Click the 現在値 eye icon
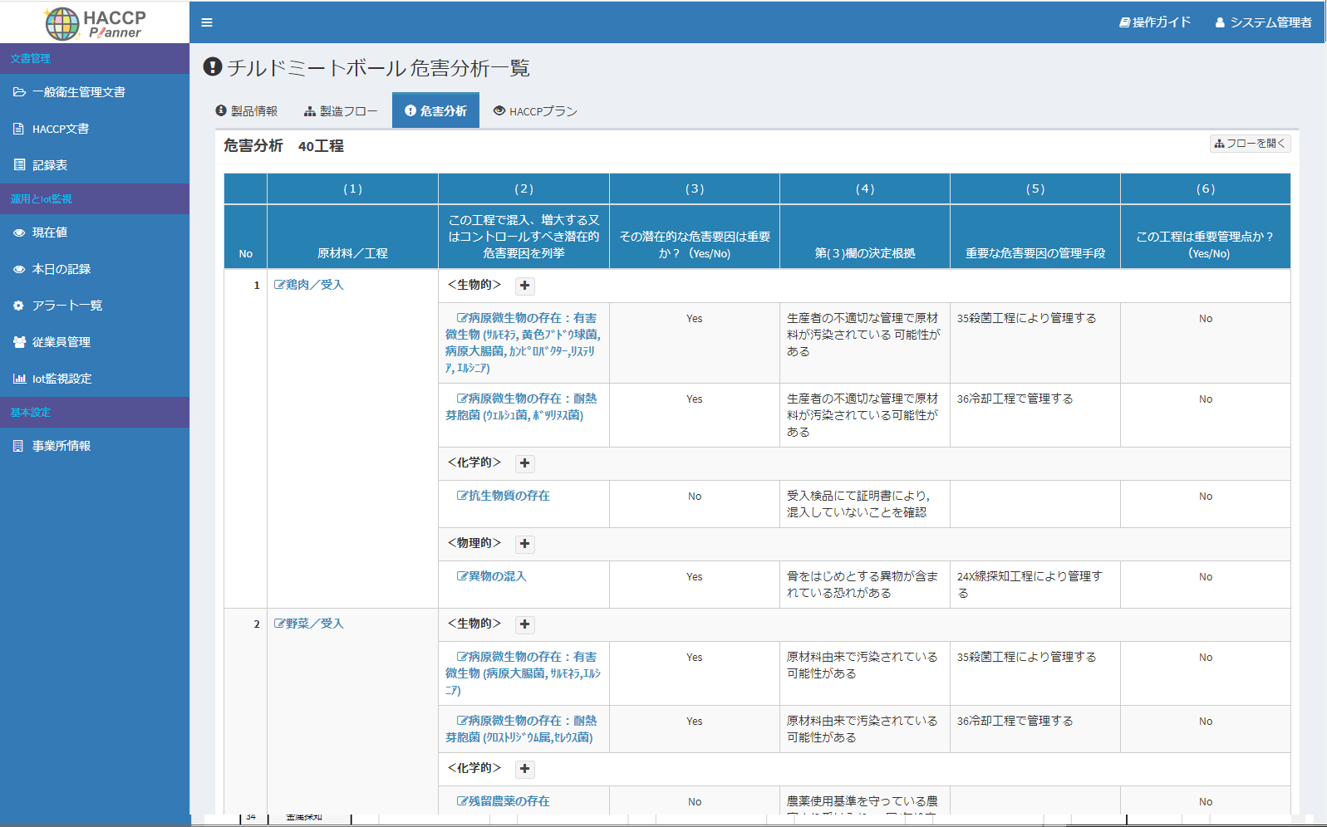This screenshot has width=1327, height=827. pyautogui.click(x=19, y=232)
